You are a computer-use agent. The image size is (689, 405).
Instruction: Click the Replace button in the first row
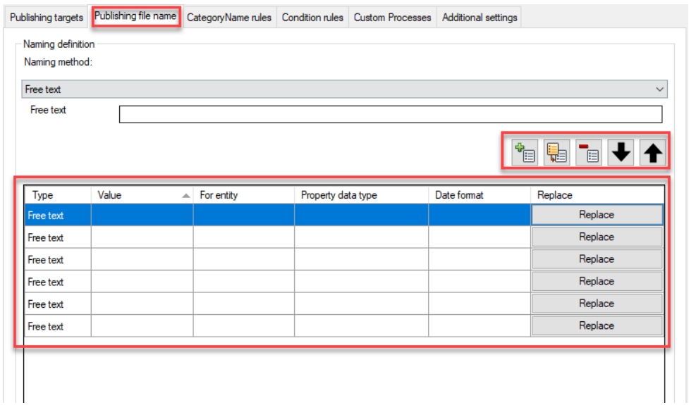[597, 215]
